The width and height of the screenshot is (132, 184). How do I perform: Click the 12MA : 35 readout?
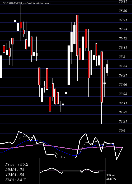(x=15, y=175)
